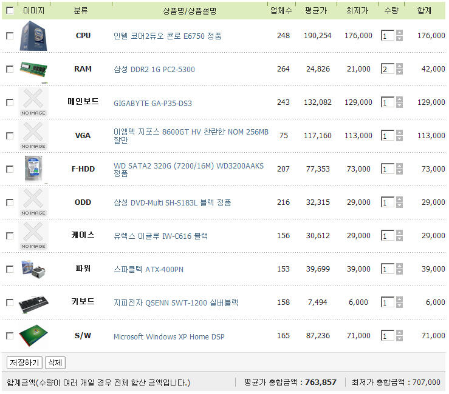Click the 평균가 column header

click(316, 10)
